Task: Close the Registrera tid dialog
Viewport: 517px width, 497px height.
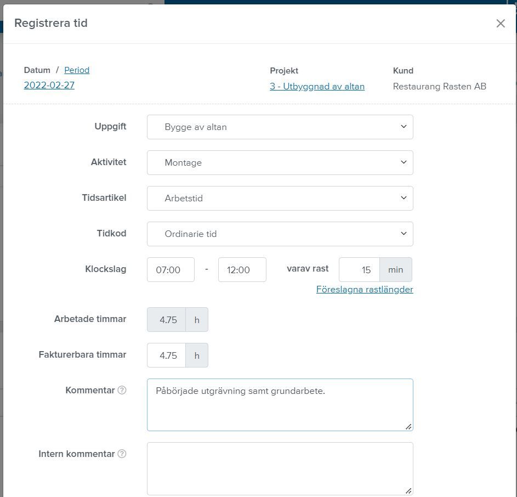Action: click(x=500, y=23)
